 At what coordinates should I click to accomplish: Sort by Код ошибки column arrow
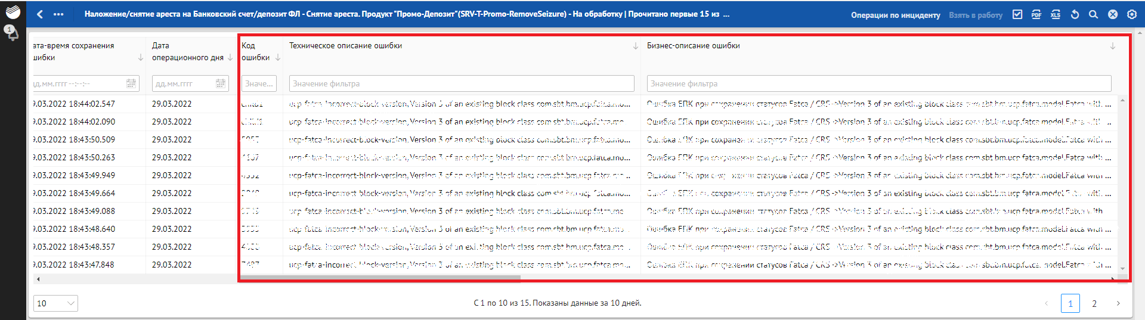(x=278, y=58)
